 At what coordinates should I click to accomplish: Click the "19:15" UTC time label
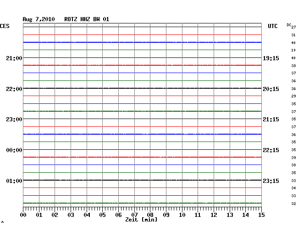tap(271, 58)
